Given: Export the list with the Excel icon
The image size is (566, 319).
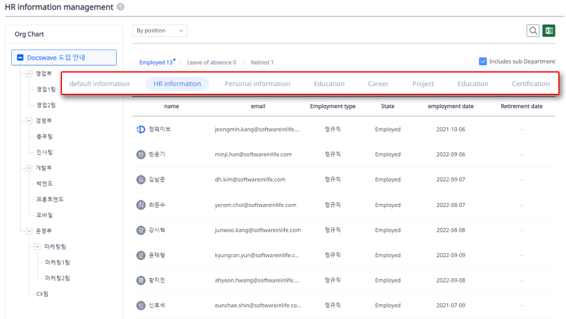Looking at the screenshot, I should point(549,31).
